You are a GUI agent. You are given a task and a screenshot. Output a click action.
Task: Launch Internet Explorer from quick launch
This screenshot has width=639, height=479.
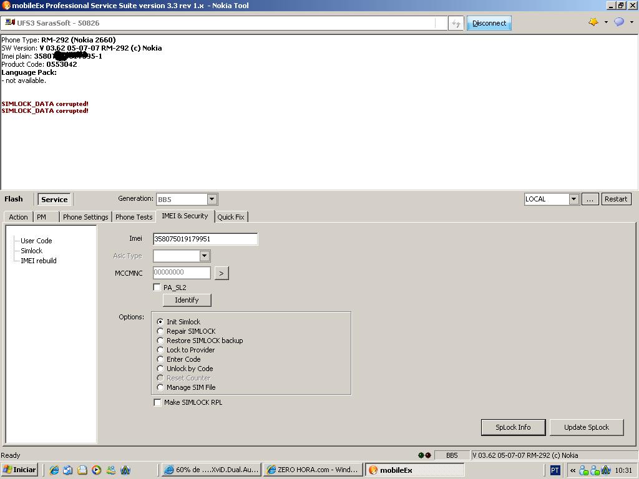[54, 470]
